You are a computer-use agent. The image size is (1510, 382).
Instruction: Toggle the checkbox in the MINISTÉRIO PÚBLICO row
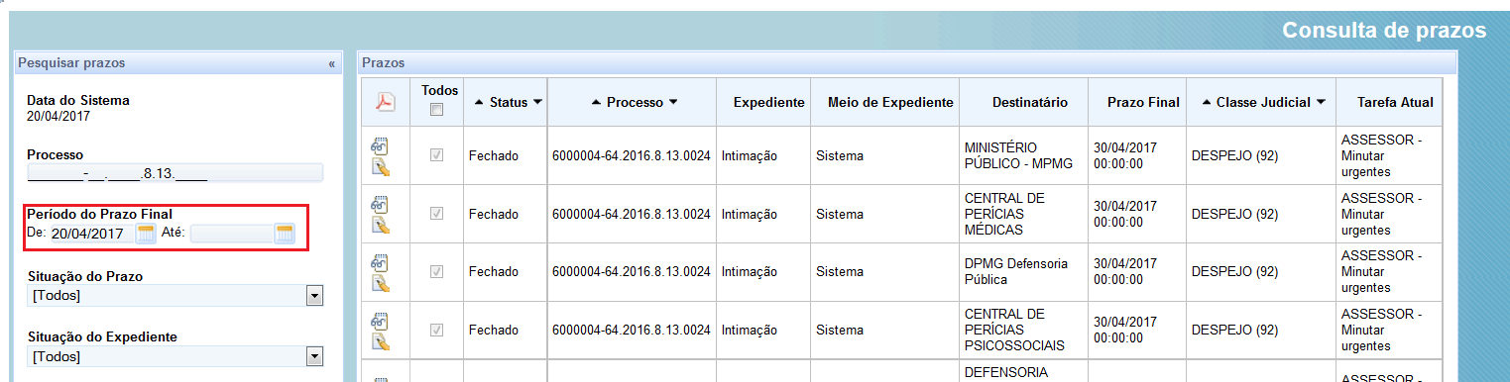click(x=436, y=155)
